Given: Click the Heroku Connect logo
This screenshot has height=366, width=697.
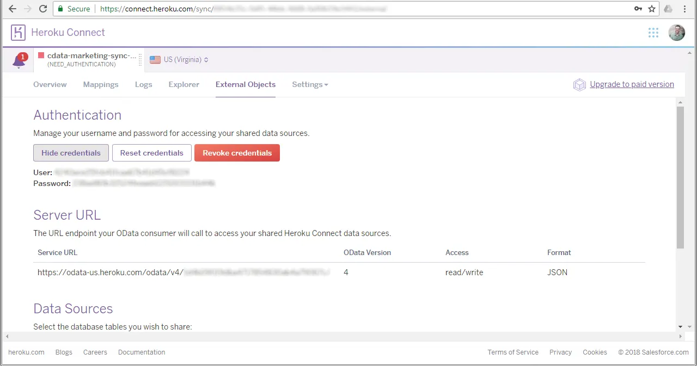Looking at the screenshot, I should (x=18, y=33).
